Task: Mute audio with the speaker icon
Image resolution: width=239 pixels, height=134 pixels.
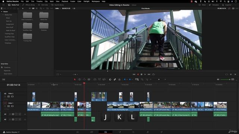Action: pos(218,79)
